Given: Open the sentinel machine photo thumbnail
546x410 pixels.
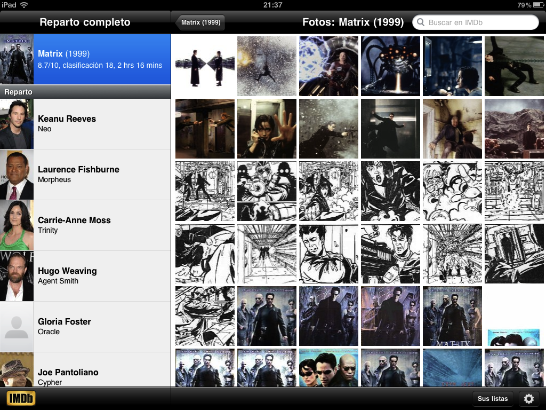Looking at the screenshot, I should coord(390,66).
